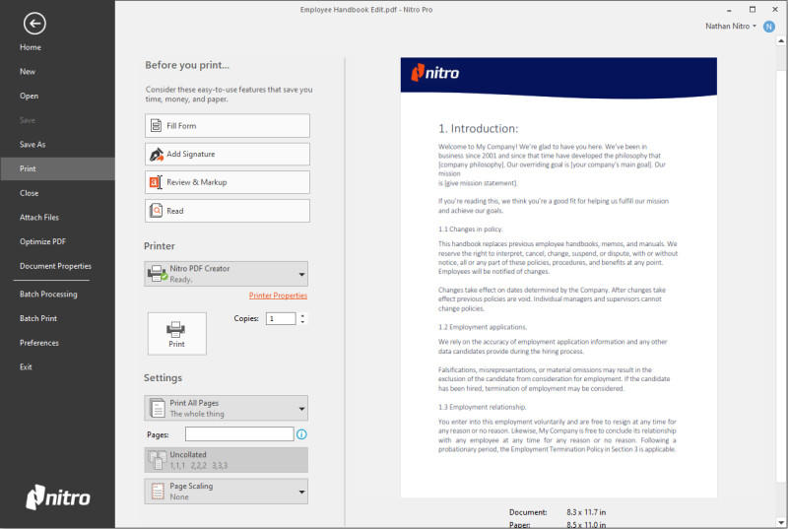The width and height of the screenshot is (788, 529).
Task: Click the Nitro logo in sidebar
Action: click(x=57, y=496)
